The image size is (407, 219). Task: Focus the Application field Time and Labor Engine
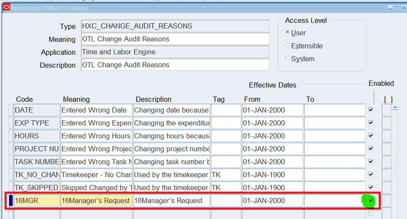[175, 52]
